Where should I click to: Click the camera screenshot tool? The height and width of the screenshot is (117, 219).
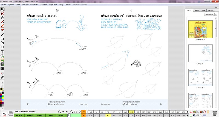(x=2, y=68)
